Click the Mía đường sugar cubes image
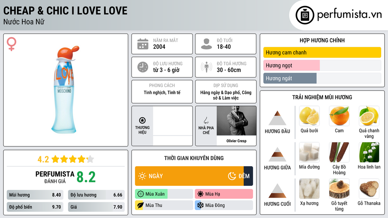 click(309, 152)
